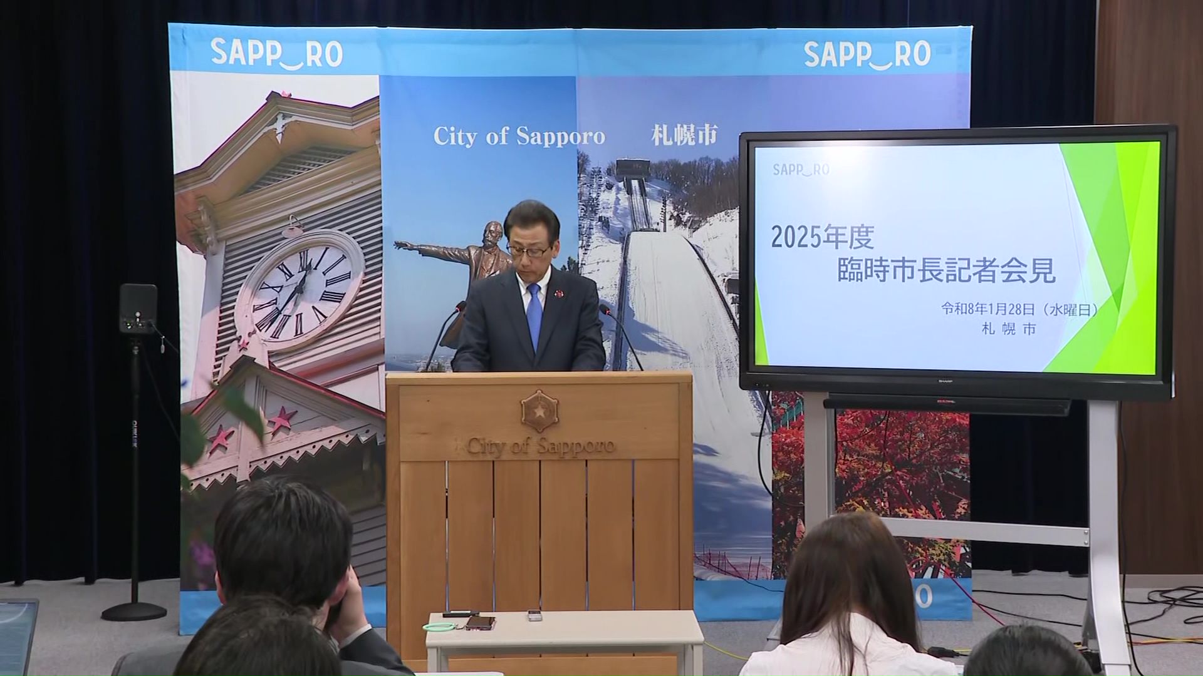
Task: Click the top-left SAPPORO logo on backdrop
Action: click(x=276, y=53)
